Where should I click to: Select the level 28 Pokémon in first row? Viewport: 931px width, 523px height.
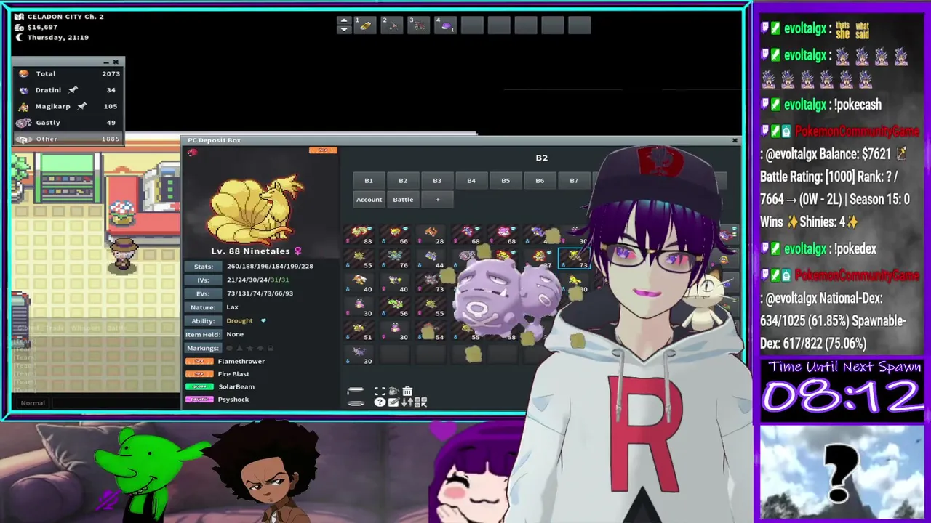[x=432, y=235]
